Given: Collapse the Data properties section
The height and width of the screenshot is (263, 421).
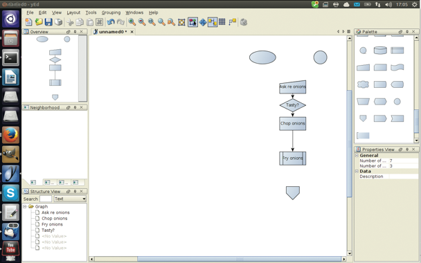Looking at the screenshot, I should [357, 171].
